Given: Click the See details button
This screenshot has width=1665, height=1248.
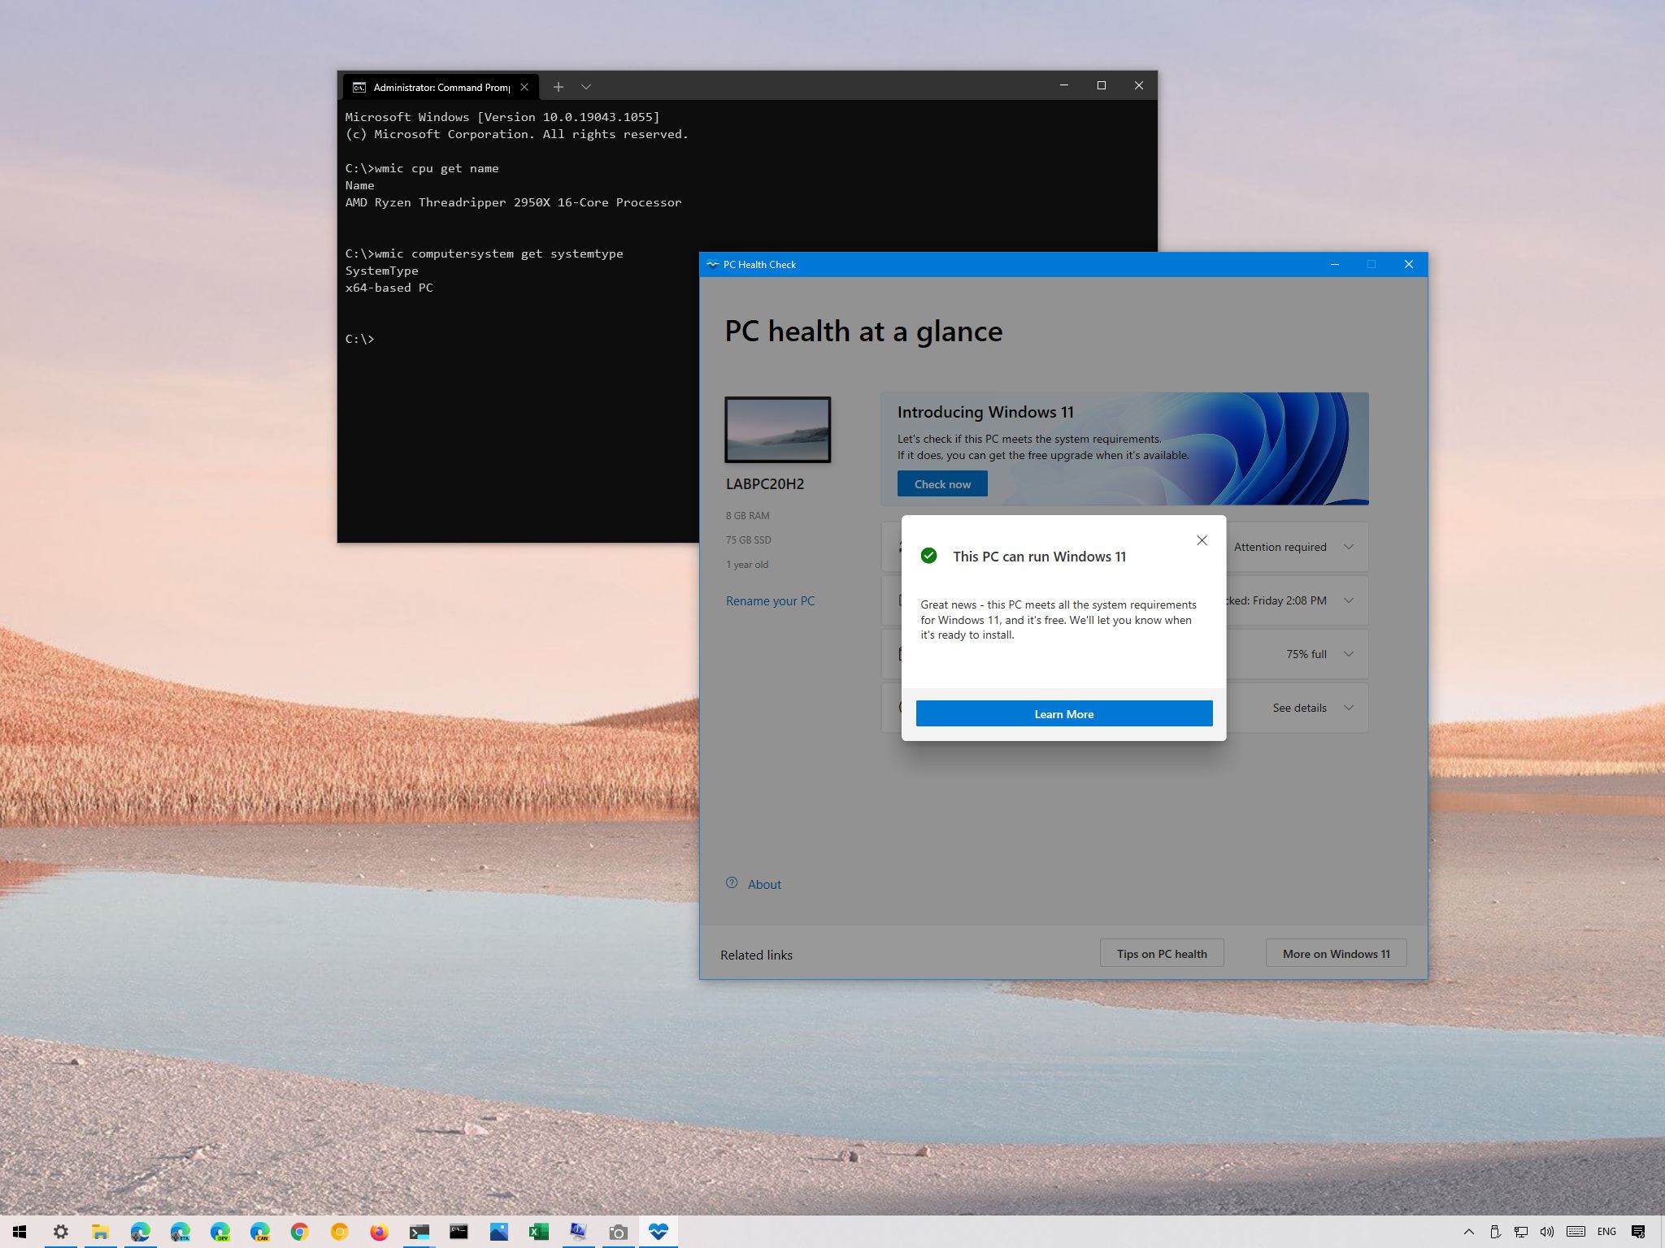Looking at the screenshot, I should pyautogui.click(x=1299, y=708).
